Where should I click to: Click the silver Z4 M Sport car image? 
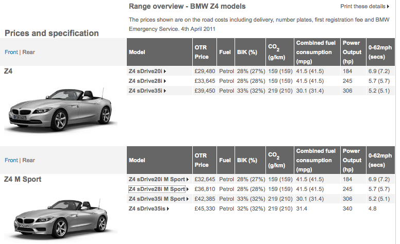(61, 219)
